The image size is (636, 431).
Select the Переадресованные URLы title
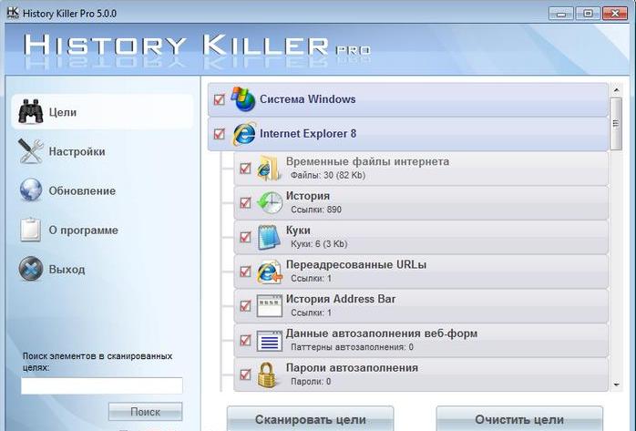tap(356, 265)
